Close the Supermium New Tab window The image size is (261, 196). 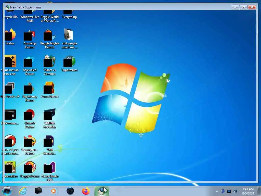click(x=252, y=7)
